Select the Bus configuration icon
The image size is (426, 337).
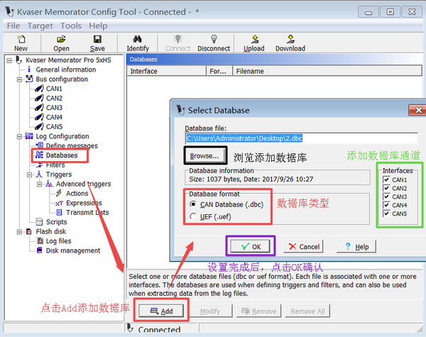coord(29,79)
